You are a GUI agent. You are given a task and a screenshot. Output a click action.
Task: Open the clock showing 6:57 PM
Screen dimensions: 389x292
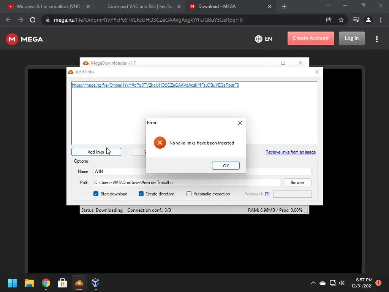pos(362,283)
